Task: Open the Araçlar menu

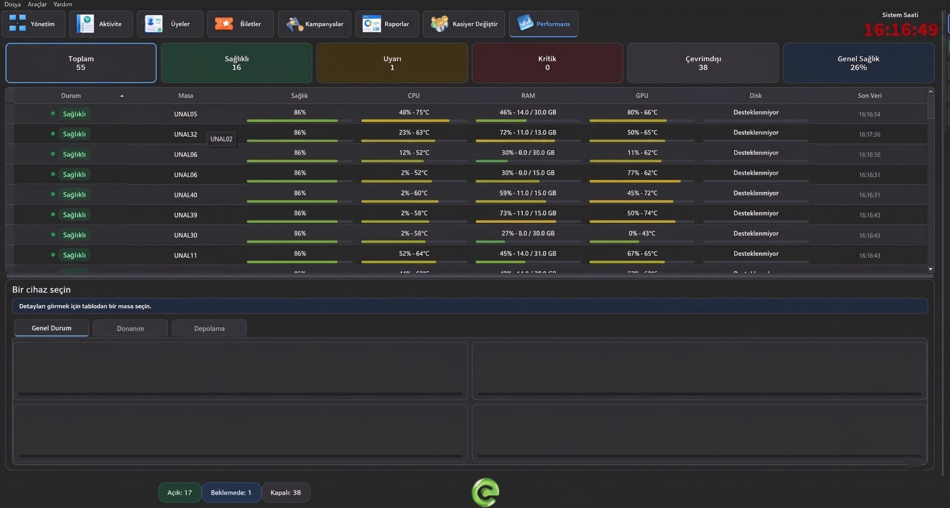Action: tap(37, 4)
